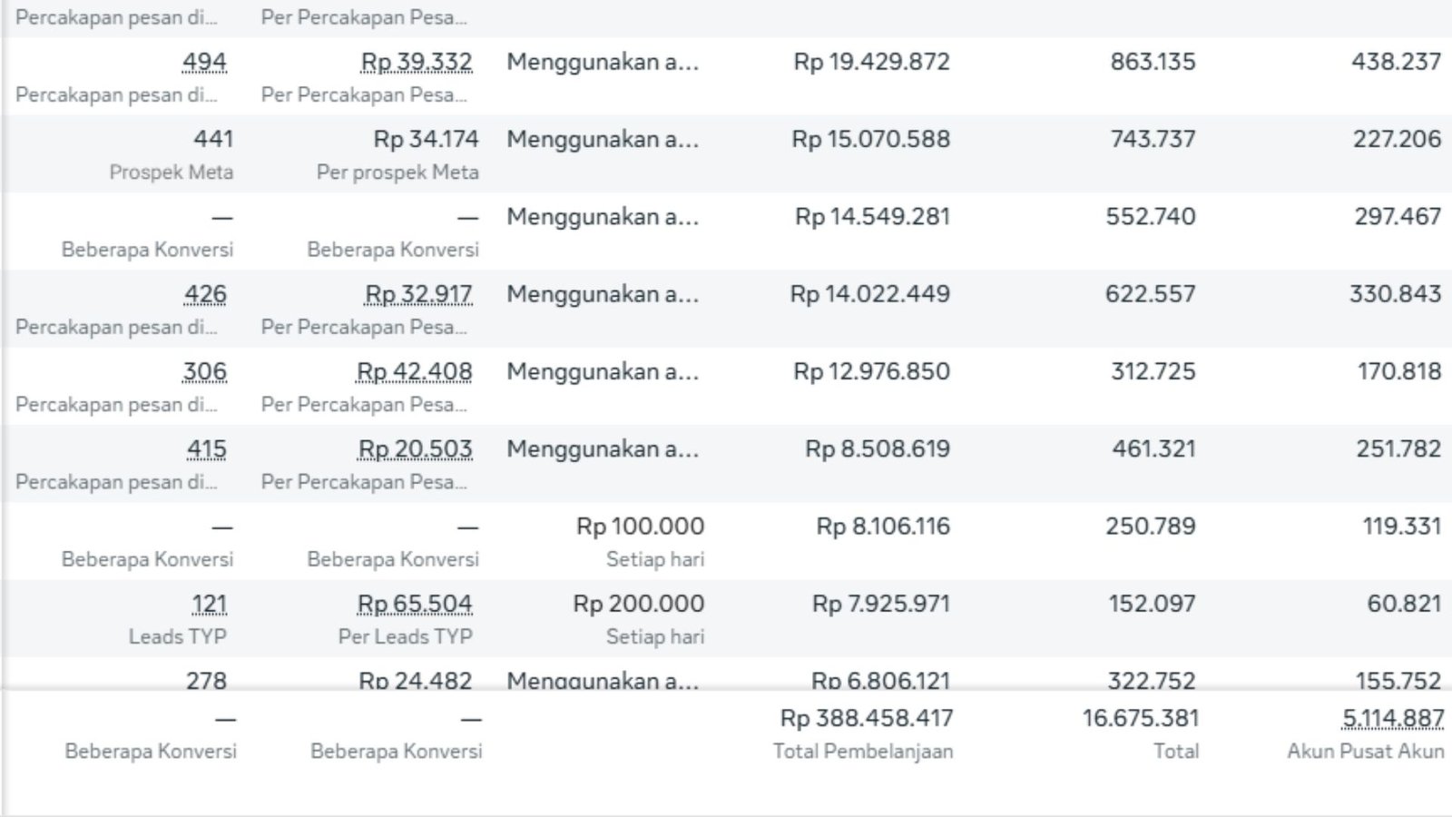The image size is (1452, 817).
Task: Click the 5.114.887 Akun Pusat Akun total
Action: (x=1393, y=719)
